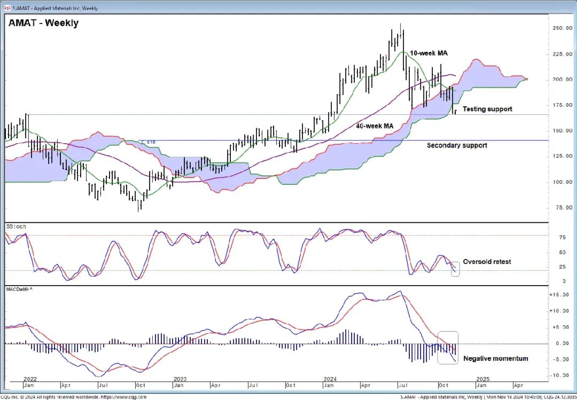Click 150.00 on the price axis

[562, 131]
